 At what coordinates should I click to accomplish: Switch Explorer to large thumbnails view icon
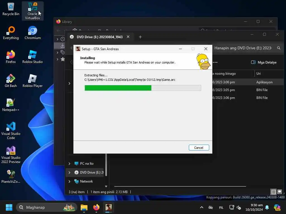[x=279, y=192]
